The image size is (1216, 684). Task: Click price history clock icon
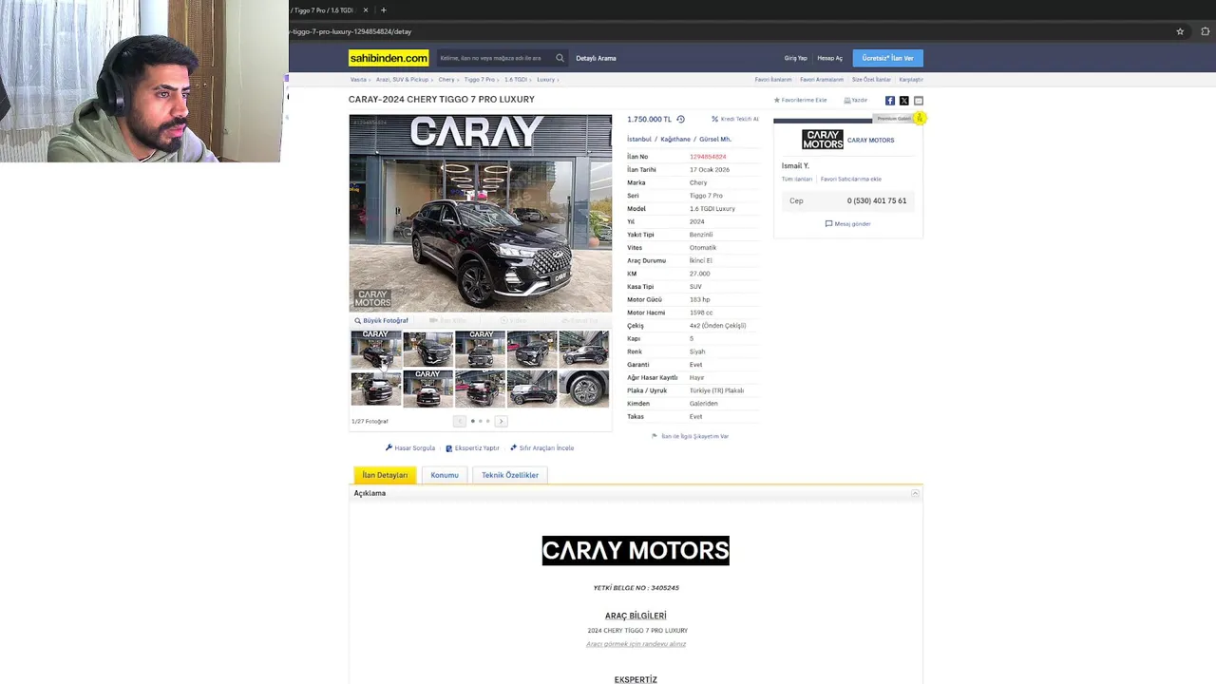click(x=680, y=120)
